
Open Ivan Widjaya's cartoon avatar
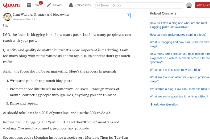coord(7,17)
